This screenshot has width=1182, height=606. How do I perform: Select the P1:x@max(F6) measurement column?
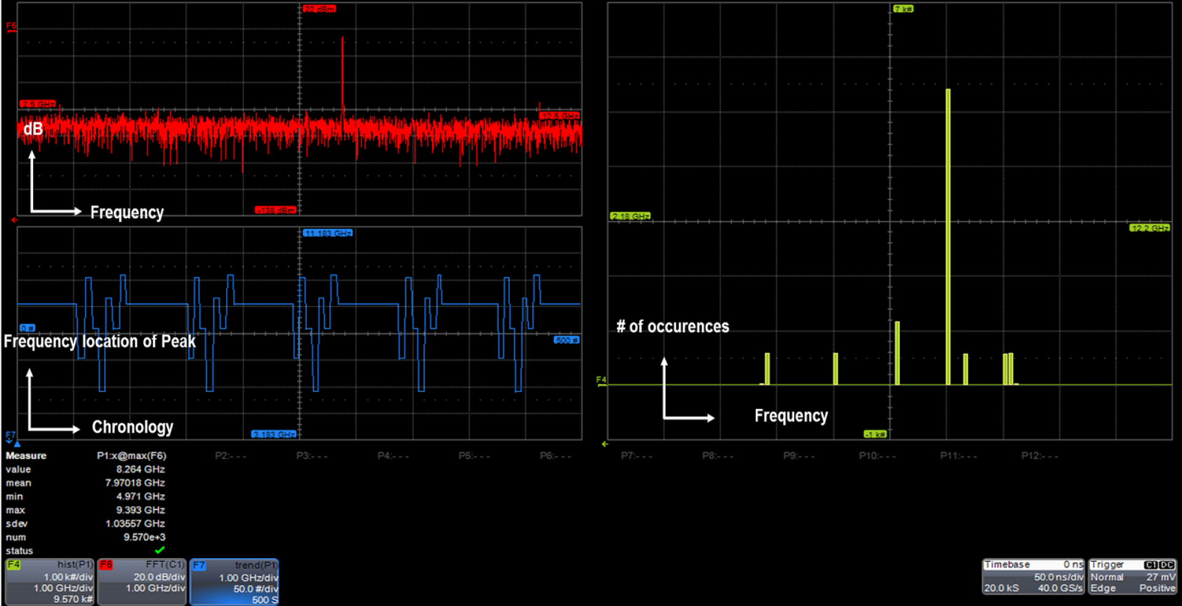pyautogui.click(x=131, y=456)
